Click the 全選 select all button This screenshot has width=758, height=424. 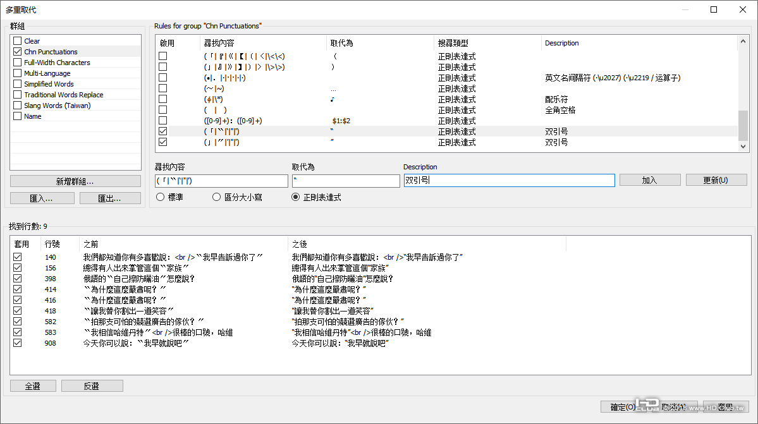tap(33, 386)
